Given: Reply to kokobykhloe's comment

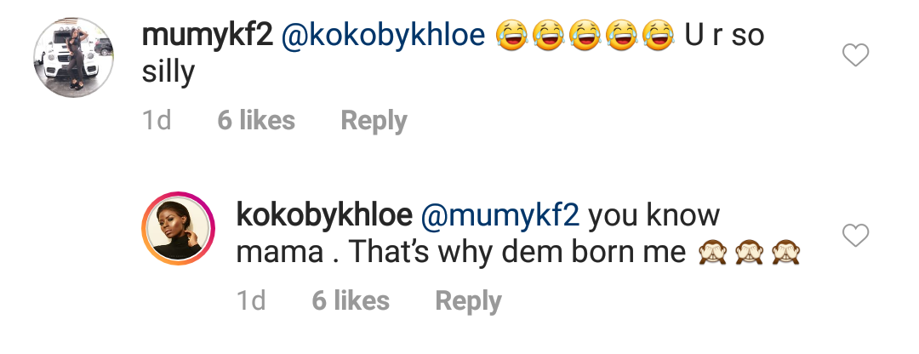Looking at the screenshot, I should [x=468, y=300].
